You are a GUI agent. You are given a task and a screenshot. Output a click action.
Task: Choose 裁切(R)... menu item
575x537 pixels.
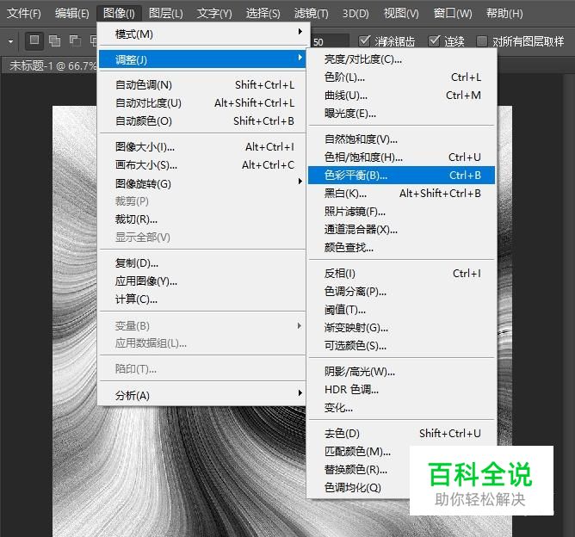[202, 219]
